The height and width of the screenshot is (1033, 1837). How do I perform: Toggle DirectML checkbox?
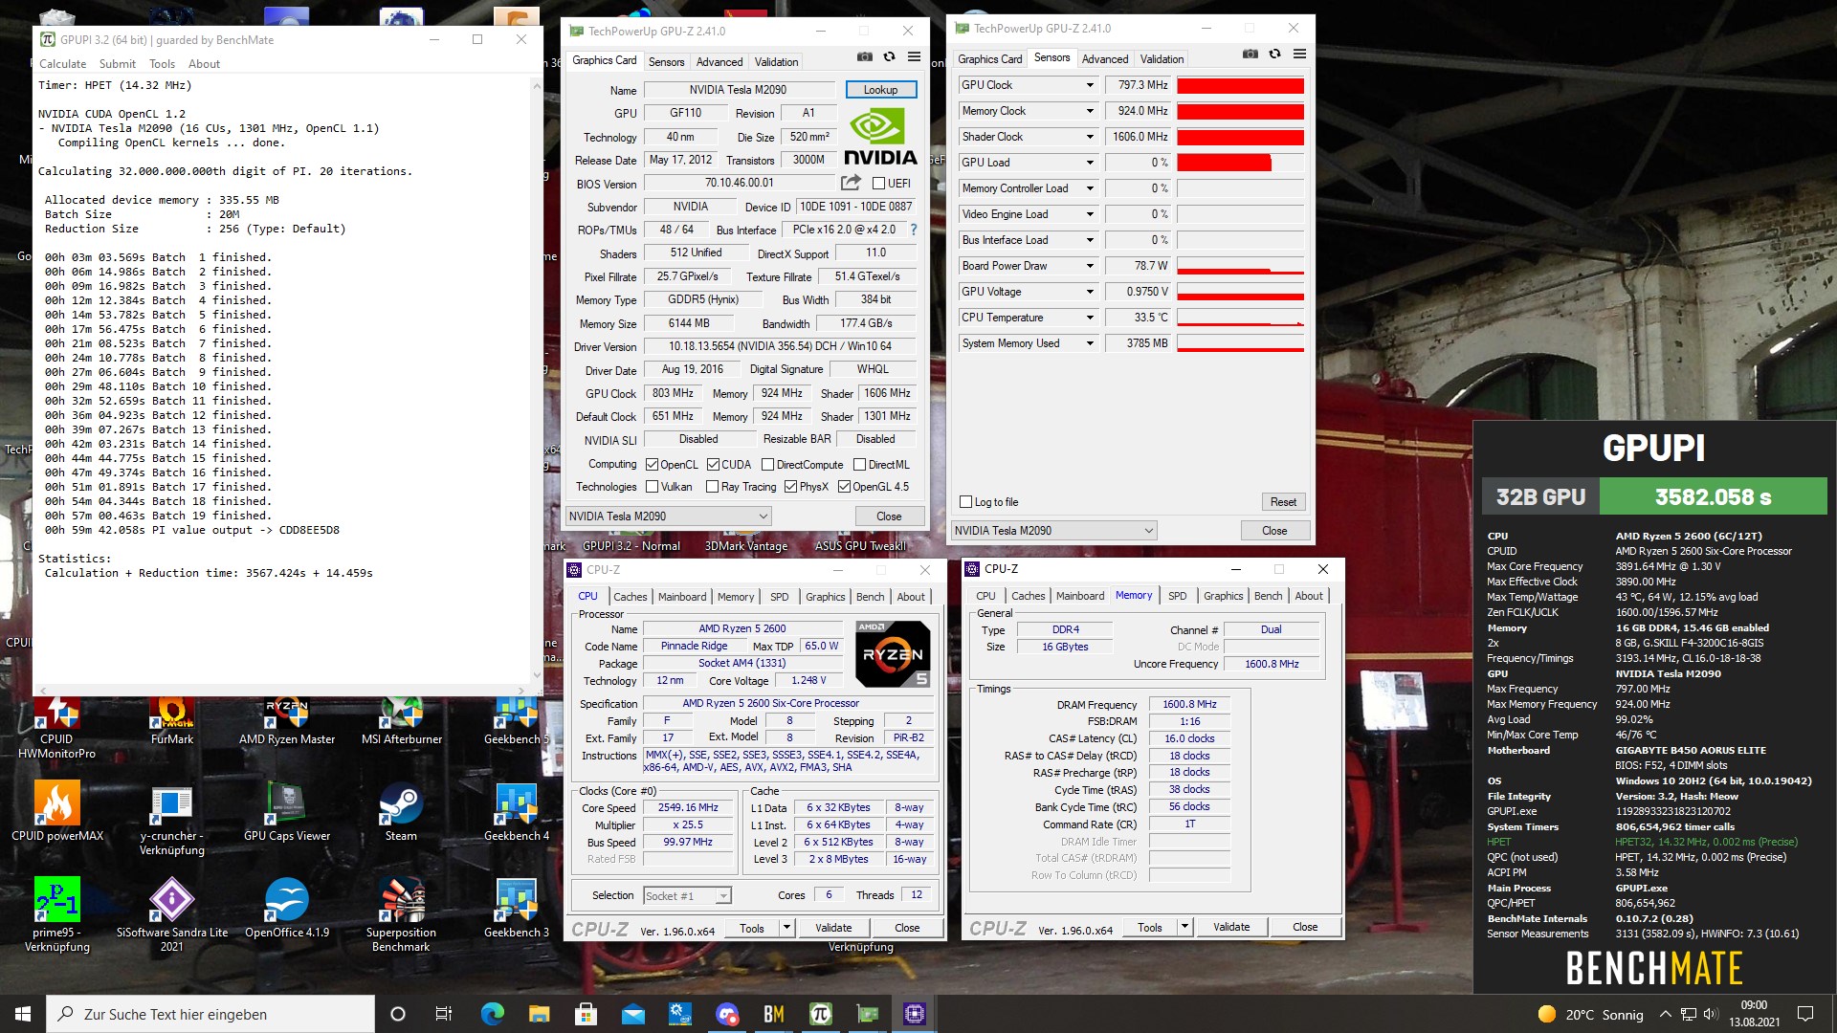[859, 465]
